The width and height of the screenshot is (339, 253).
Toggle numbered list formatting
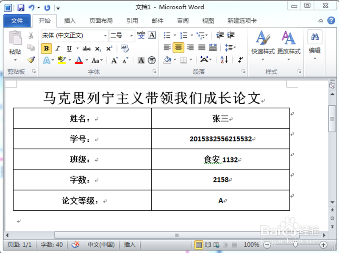pos(183,34)
